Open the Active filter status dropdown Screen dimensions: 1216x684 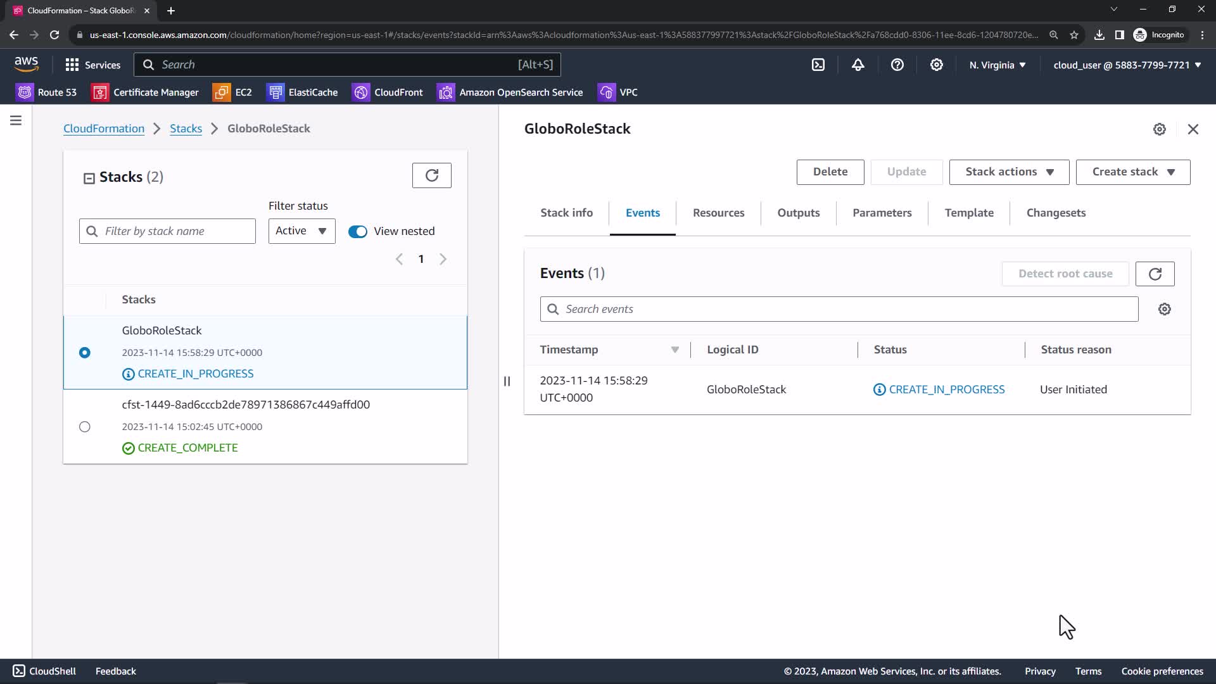(301, 231)
